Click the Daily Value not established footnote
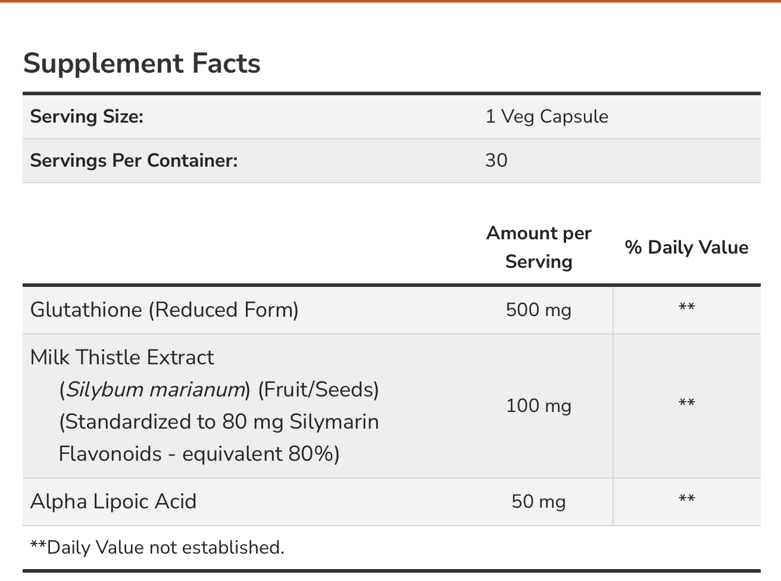The width and height of the screenshot is (781, 581). click(x=157, y=547)
